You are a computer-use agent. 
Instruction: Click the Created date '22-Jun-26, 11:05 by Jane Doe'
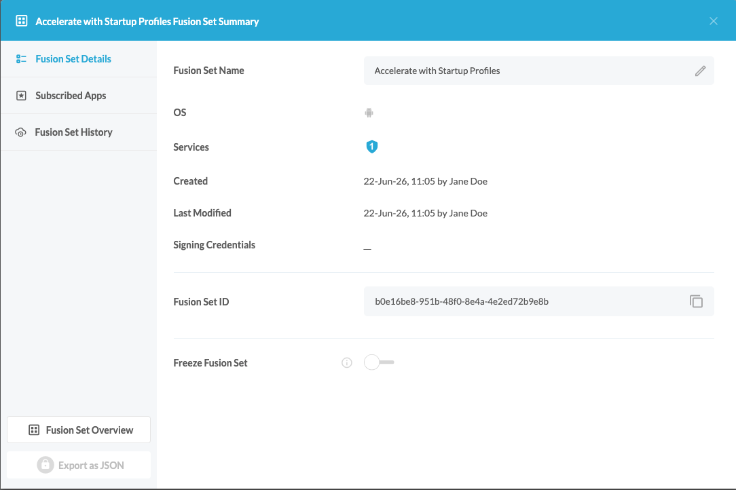[425, 181]
